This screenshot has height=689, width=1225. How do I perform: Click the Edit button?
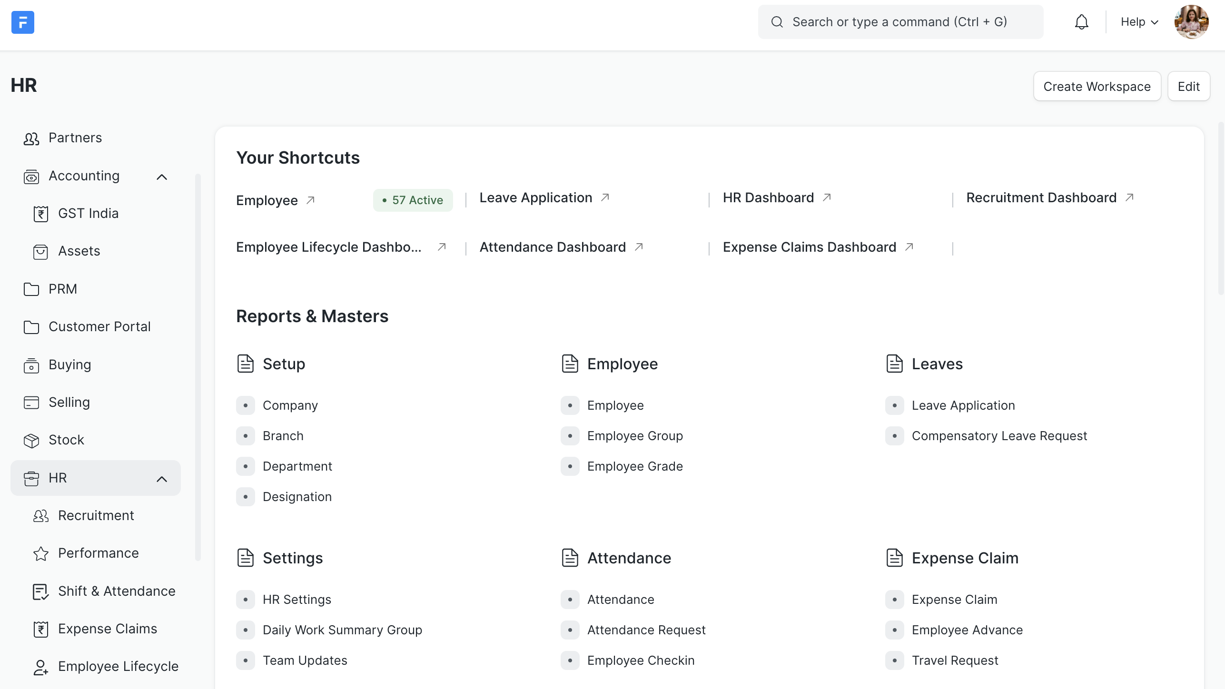1188,87
